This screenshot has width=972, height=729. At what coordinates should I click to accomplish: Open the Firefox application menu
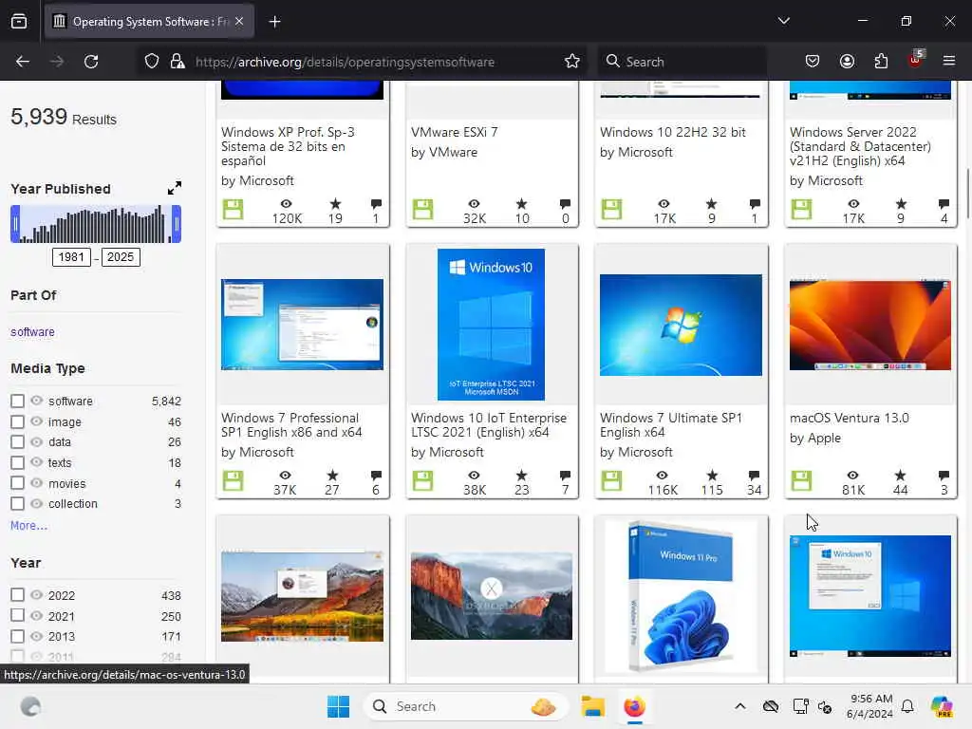[x=948, y=61]
